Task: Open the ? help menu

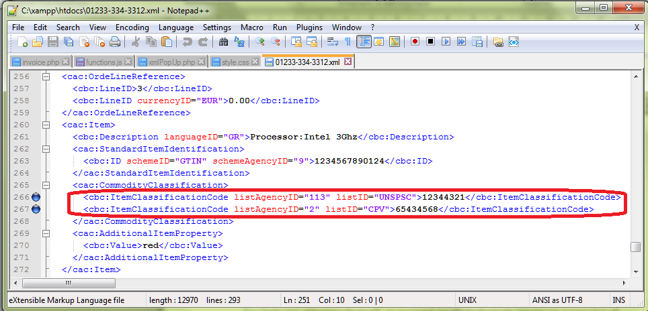Action: [x=372, y=27]
